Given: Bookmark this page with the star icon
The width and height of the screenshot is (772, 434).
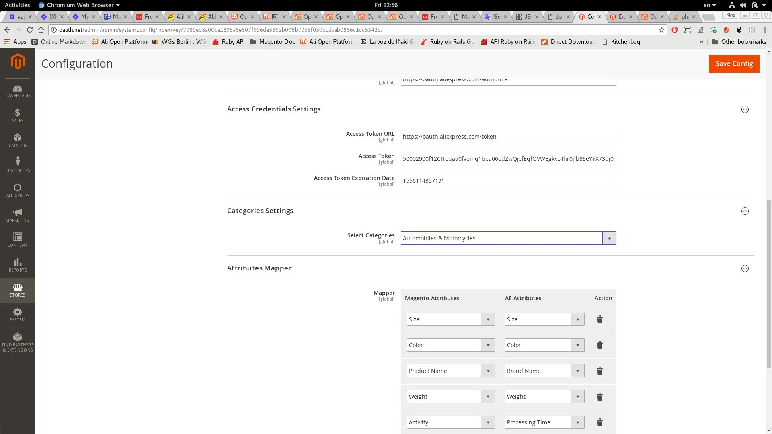Looking at the screenshot, I should (661, 30).
